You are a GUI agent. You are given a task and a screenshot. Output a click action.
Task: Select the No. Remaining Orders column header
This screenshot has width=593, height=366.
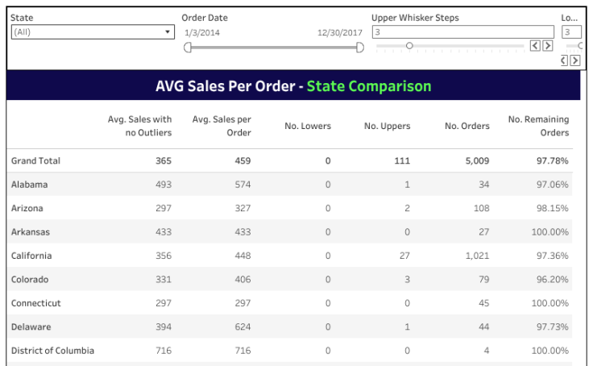[x=538, y=126]
